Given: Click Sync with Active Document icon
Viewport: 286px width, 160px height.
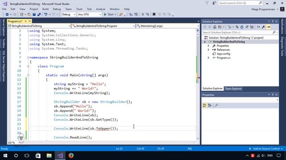Looking at the screenshot, I should (x=237, y=27).
